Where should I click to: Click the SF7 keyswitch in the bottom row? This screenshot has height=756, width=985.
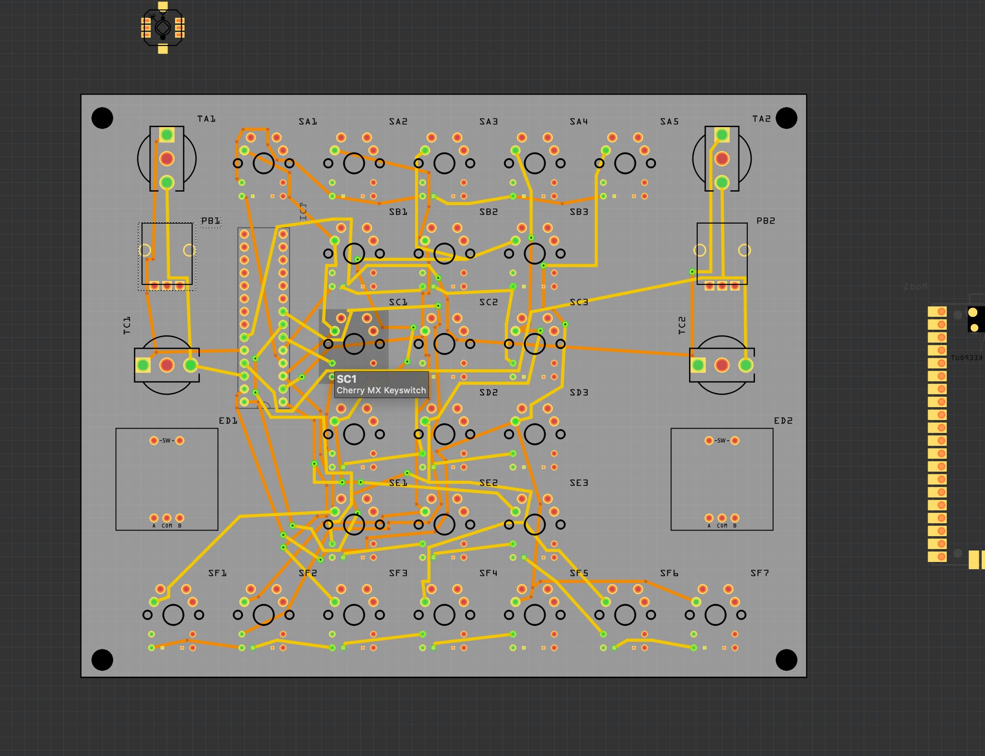tap(715, 614)
